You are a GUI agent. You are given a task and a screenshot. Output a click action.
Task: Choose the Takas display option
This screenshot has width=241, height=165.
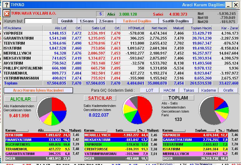[x=189, y=90]
